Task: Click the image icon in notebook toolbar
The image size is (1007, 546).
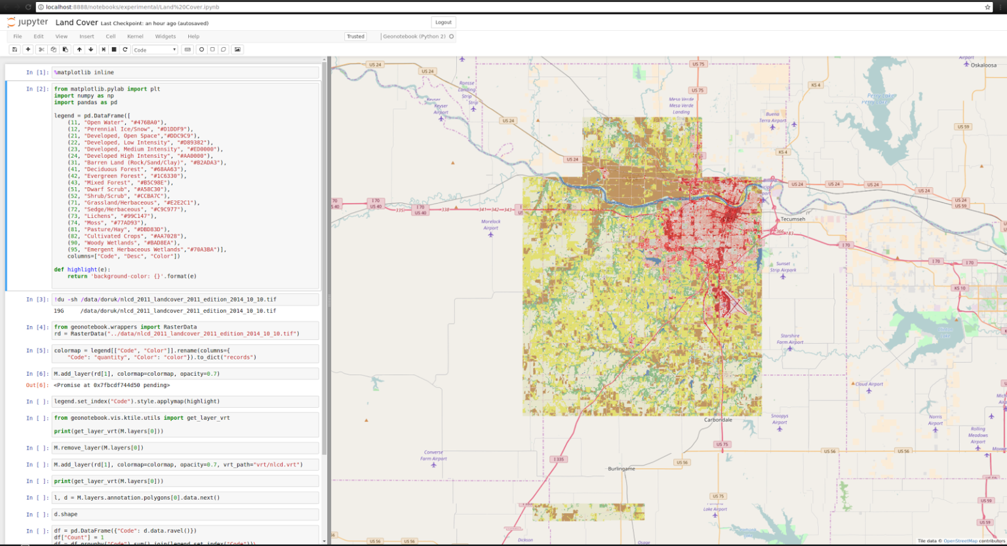Action: (237, 50)
